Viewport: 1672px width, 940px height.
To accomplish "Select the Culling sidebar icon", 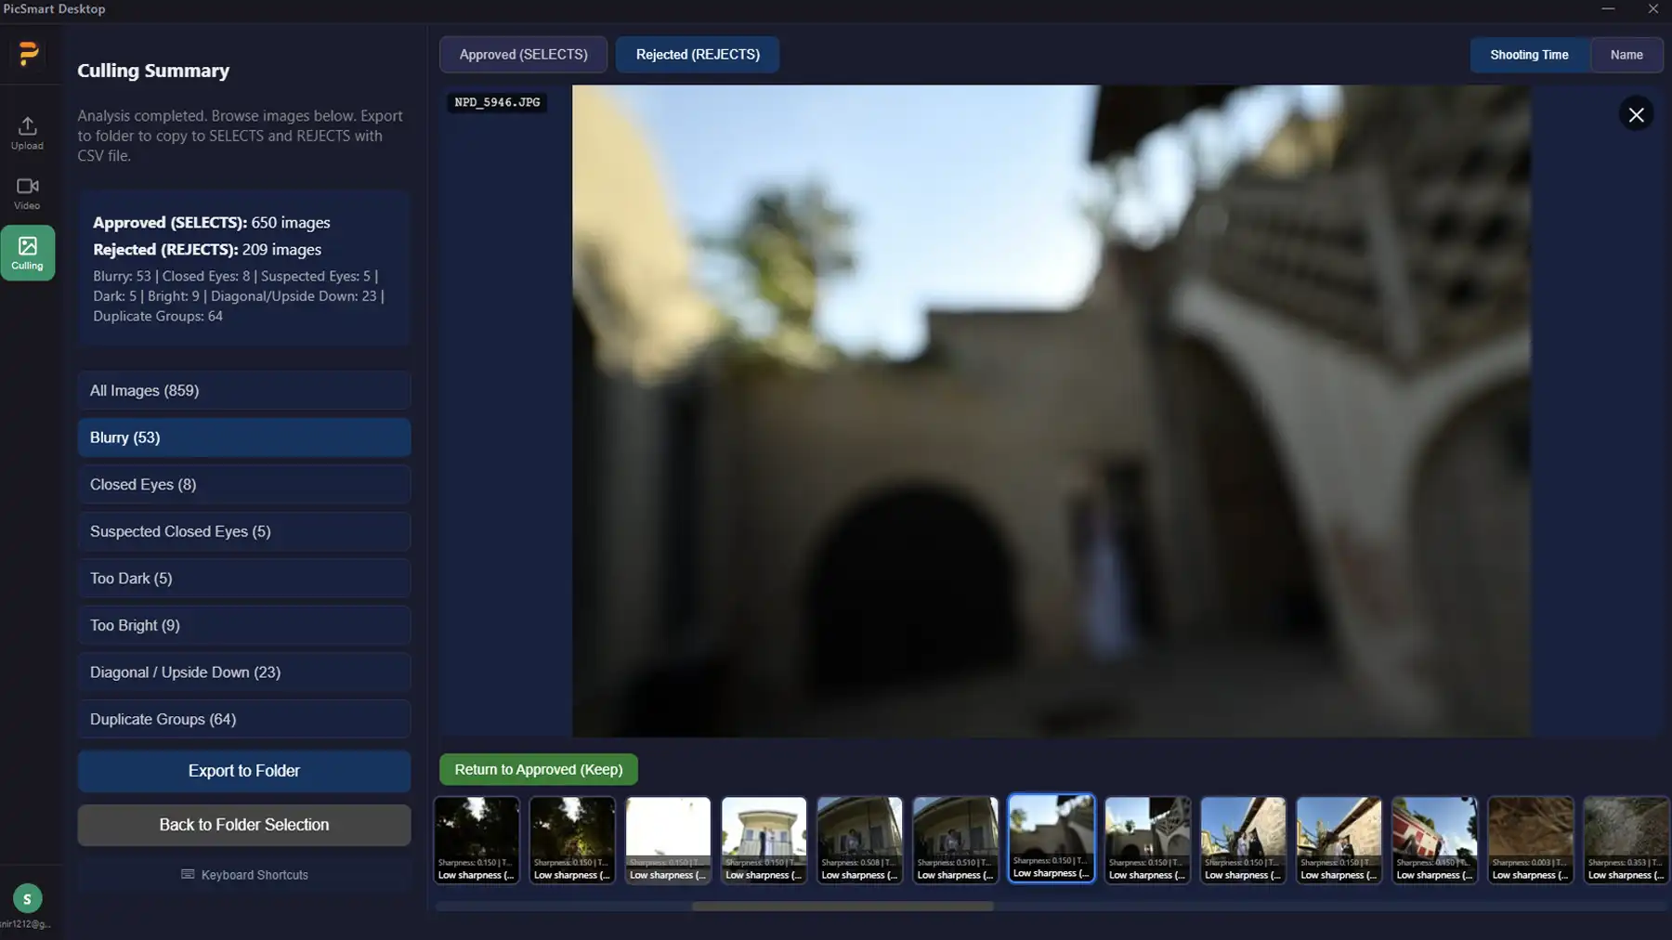I will coord(27,253).
